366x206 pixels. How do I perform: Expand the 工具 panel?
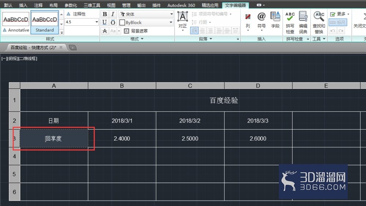point(319,39)
